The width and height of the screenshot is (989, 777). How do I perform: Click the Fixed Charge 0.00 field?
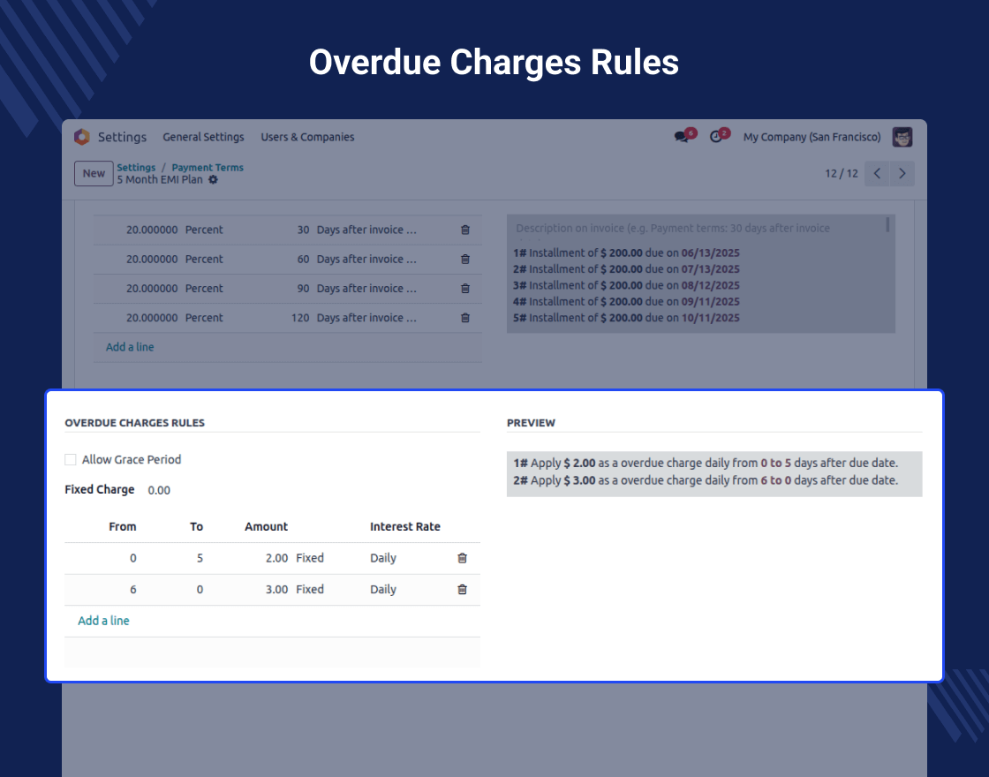[x=159, y=490]
